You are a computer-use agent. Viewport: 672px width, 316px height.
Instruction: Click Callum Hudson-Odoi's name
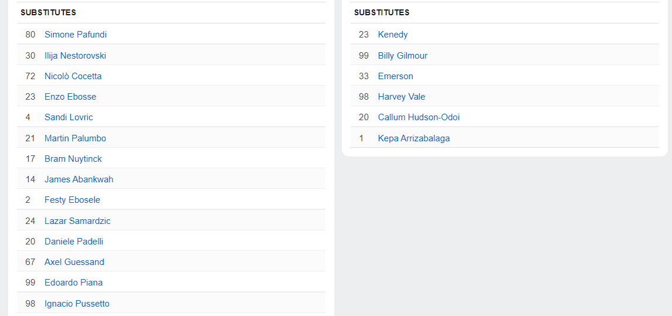[419, 117]
